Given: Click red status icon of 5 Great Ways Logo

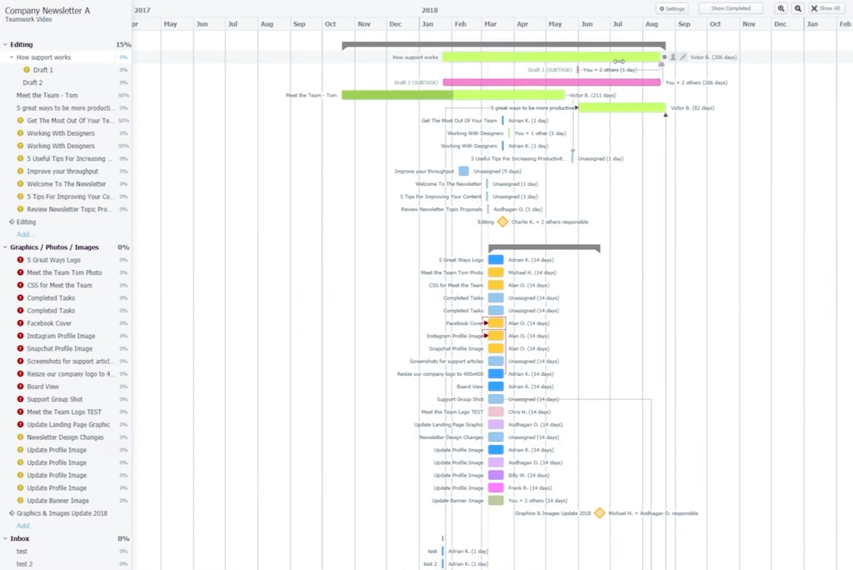Looking at the screenshot, I should [x=20, y=260].
